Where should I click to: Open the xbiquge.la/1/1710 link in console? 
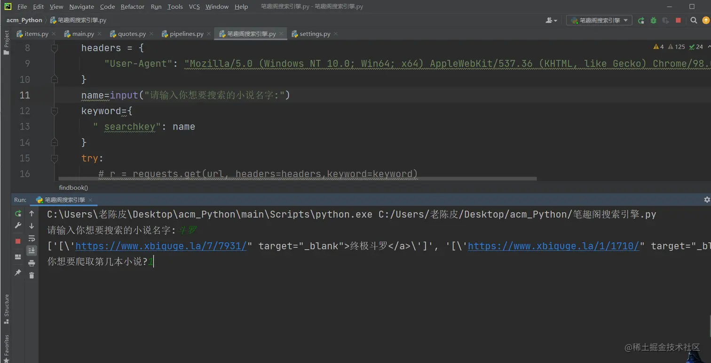tap(553, 246)
